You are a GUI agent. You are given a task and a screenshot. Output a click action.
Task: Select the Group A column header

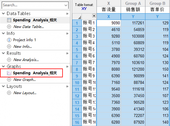click(133, 4)
